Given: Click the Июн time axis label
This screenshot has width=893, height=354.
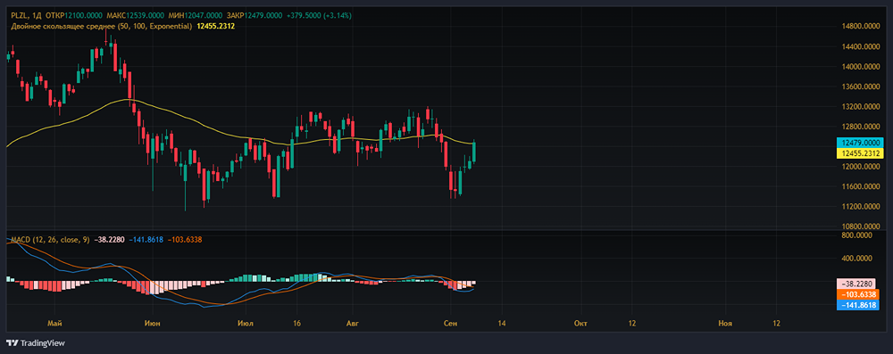Looking at the screenshot, I should (153, 324).
